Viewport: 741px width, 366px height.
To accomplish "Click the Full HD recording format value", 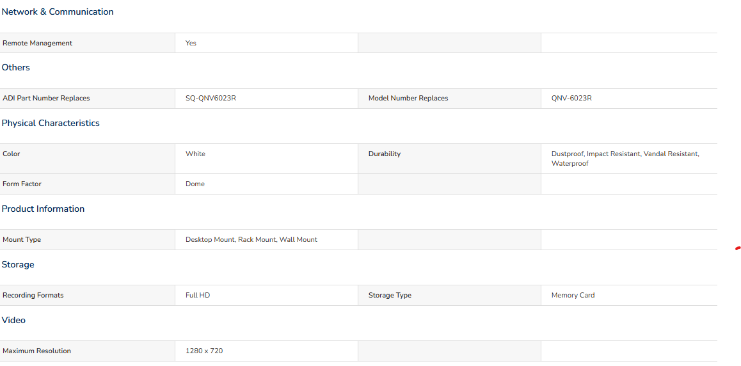I will pos(198,295).
